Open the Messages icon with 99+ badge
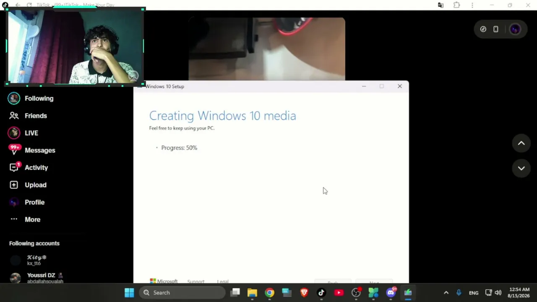Viewport: 537px width, 302px height. 14,150
